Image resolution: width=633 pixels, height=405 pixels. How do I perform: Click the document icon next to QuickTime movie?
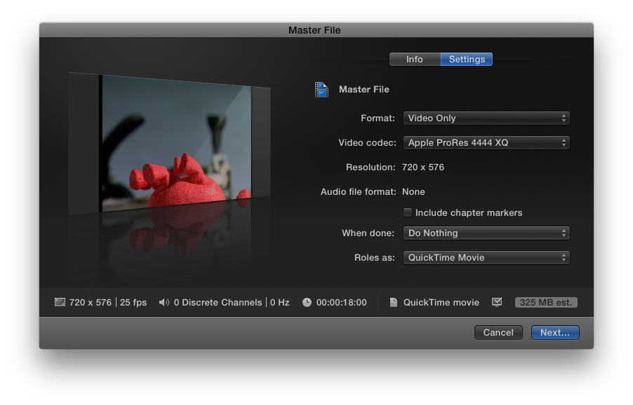(x=394, y=302)
